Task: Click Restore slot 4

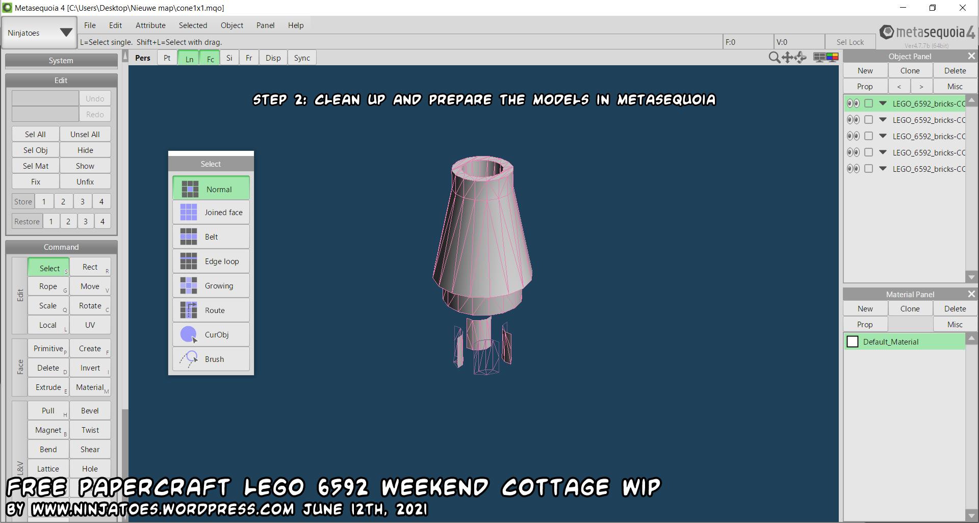Action: coord(102,221)
